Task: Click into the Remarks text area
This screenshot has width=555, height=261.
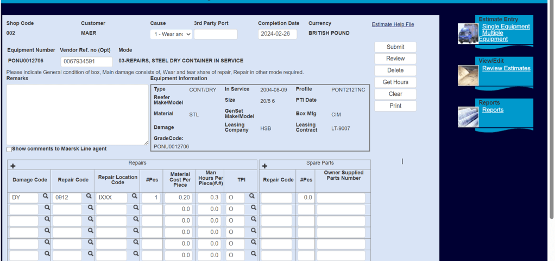Action: 77,114
